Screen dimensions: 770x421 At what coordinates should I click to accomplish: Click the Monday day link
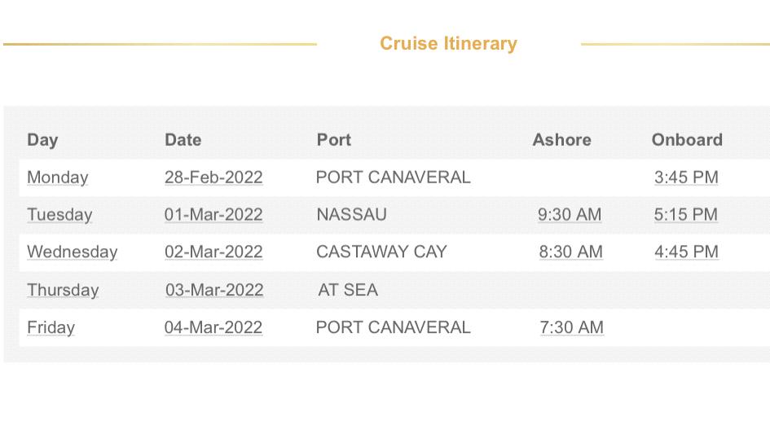click(x=58, y=178)
